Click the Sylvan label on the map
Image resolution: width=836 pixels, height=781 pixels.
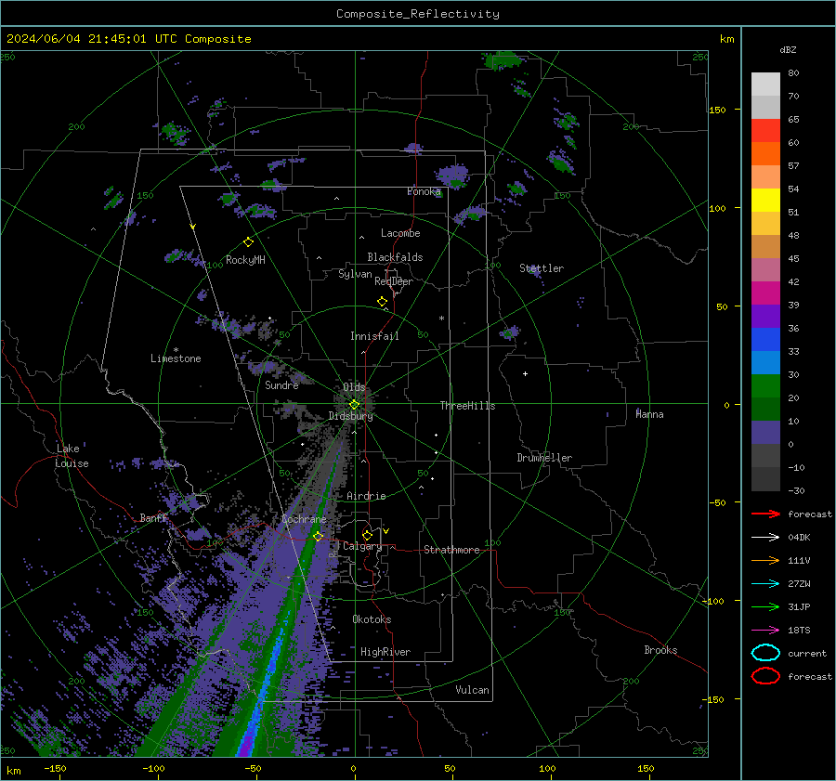click(355, 274)
